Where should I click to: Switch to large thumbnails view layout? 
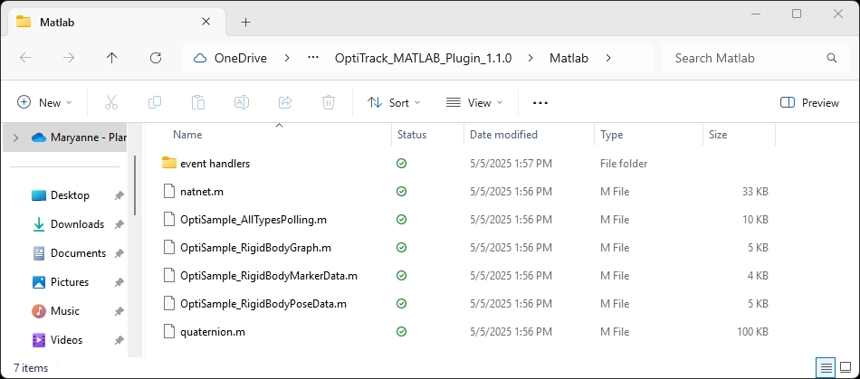[846, 368]
